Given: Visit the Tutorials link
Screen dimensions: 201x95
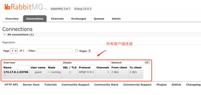Looking at the screenshot, I should pyautogui.click(x=51, y=85).
